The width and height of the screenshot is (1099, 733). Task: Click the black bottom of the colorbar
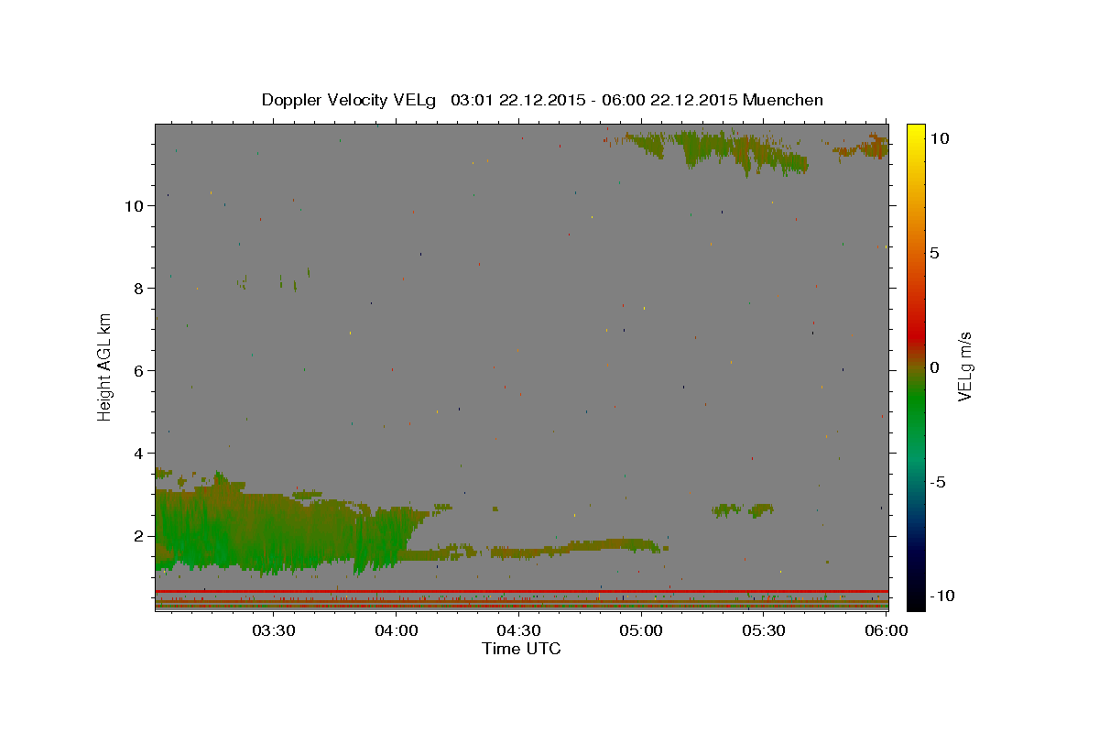(916, 600)
